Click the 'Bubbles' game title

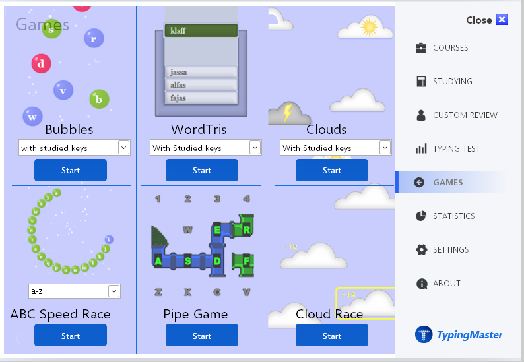click(x=69, y=129)
